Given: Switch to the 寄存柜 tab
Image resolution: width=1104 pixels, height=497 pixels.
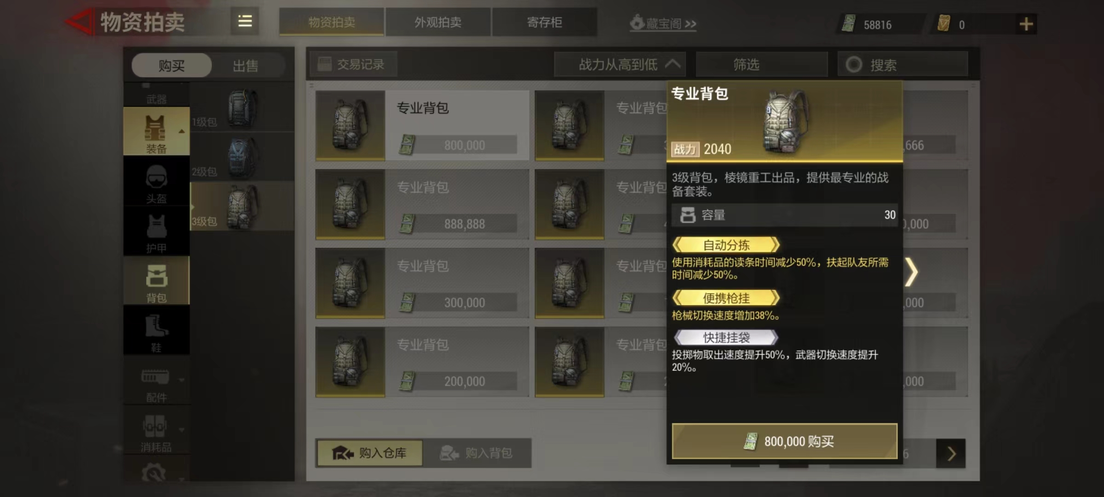Looking at the screenshot, I should (545, 22).
